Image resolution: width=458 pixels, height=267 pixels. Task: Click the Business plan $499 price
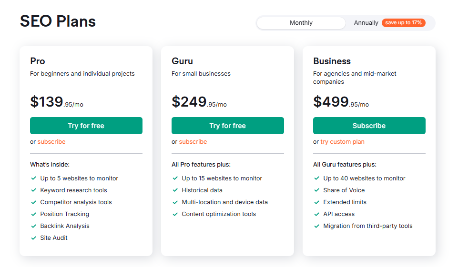tap(331, 102)
